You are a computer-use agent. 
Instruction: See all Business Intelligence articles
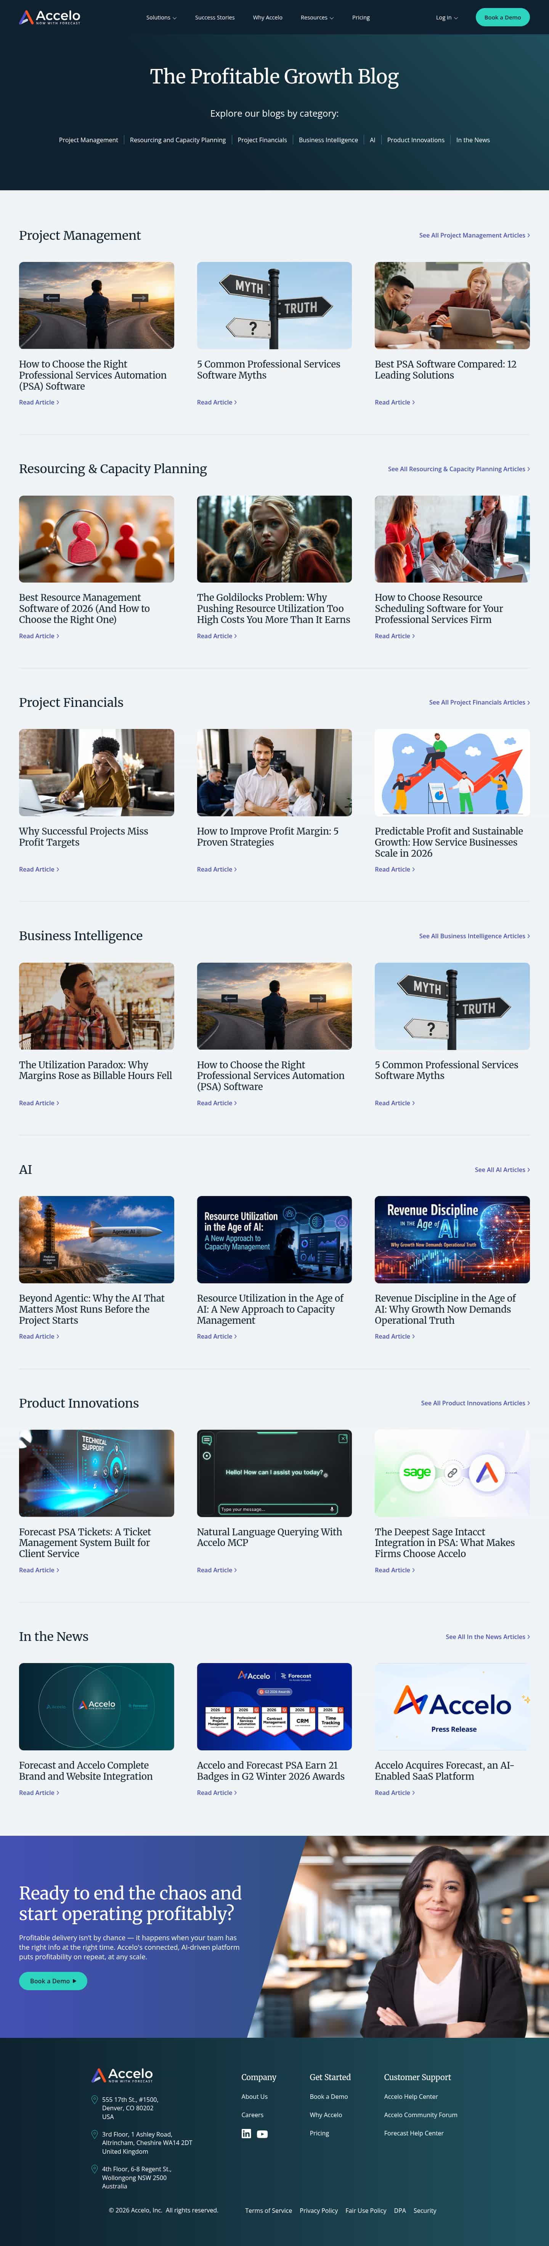(474, 936)
